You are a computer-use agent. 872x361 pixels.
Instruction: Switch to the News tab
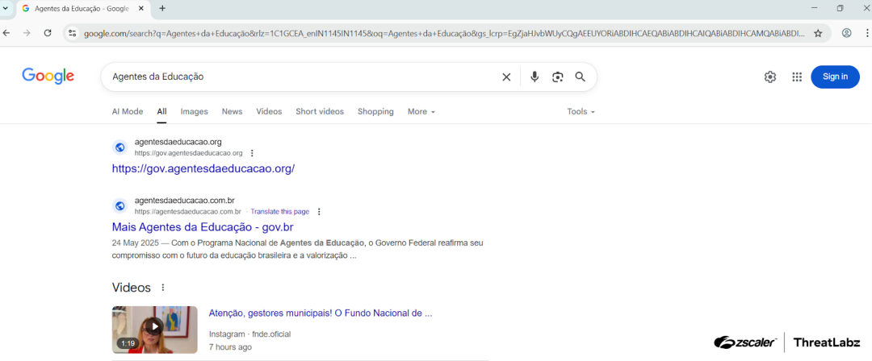tap(232, 112)
